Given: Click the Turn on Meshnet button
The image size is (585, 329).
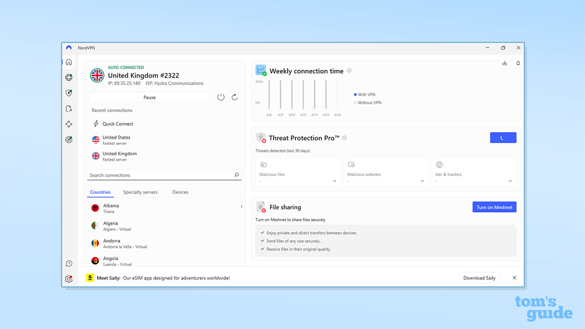Looking at the screenshot, I should click(x=495, y=207).
